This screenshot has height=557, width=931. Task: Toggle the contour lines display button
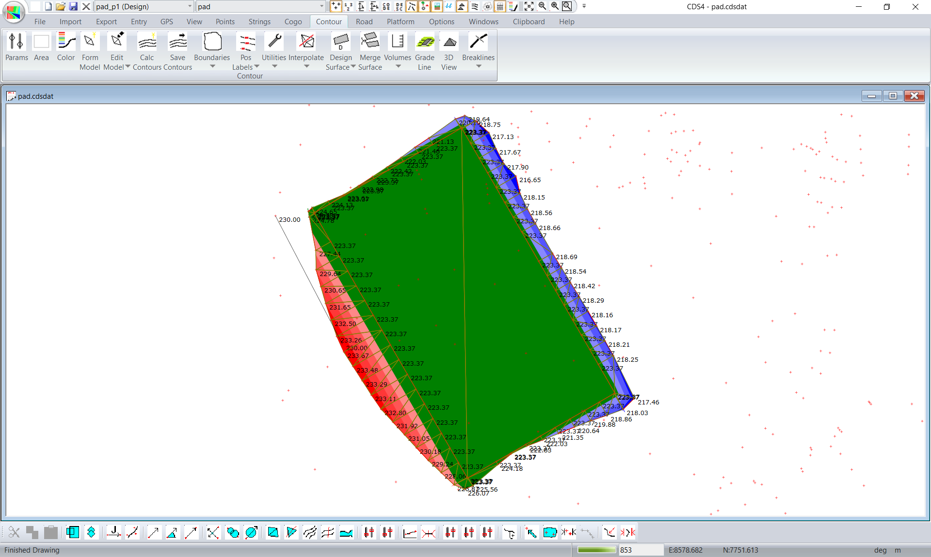coord(475,6)
